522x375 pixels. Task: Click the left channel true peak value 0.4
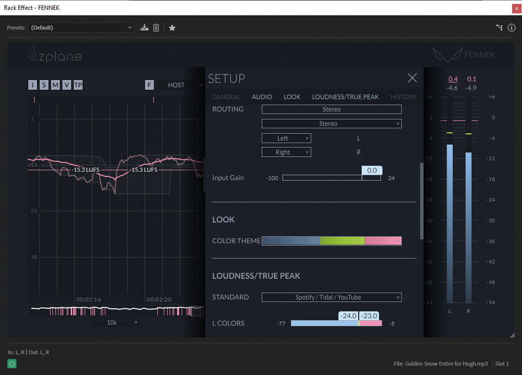[x=453, y=79]
